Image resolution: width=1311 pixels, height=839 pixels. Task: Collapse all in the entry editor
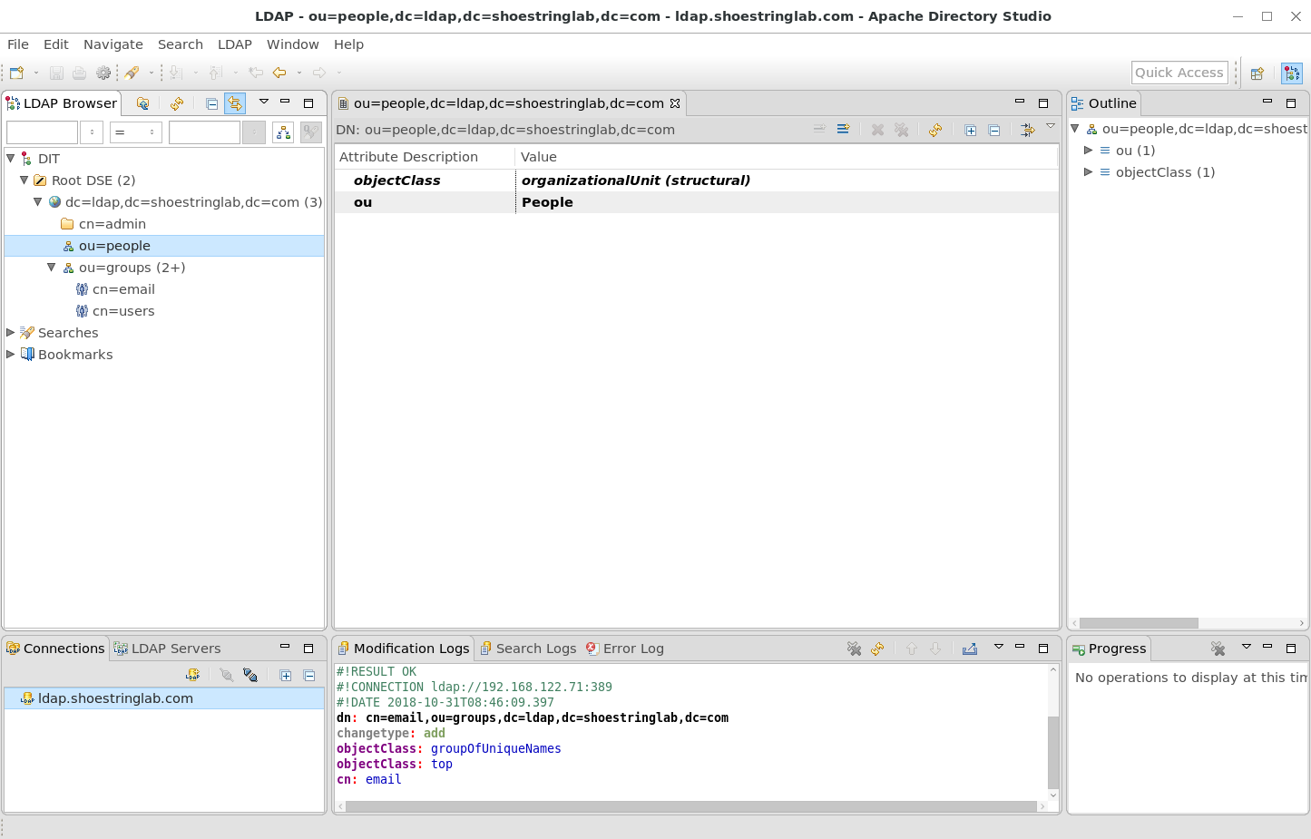coord(994,130)
